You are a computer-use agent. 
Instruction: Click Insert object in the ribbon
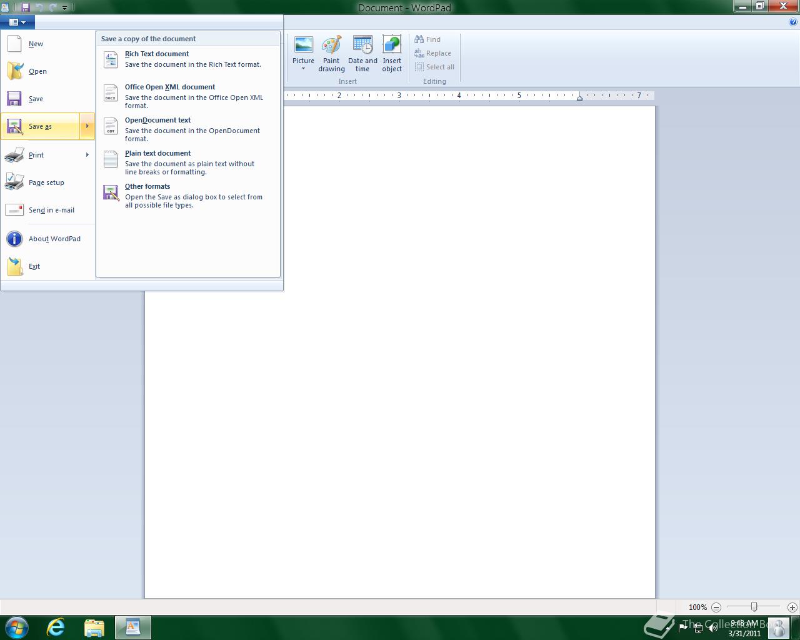tap(392, 54)
